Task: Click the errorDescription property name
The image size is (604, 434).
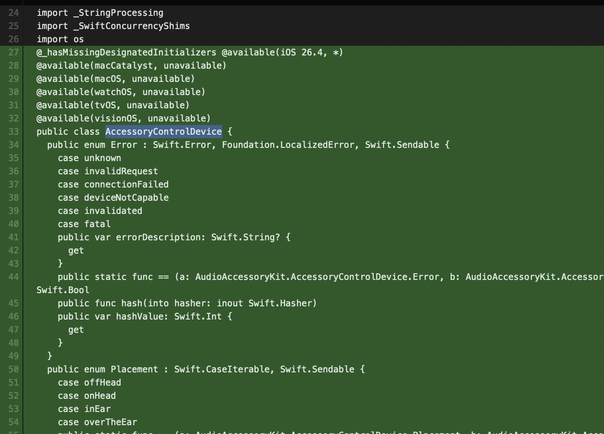Action: pyautogui.click(x=158, y=237)
